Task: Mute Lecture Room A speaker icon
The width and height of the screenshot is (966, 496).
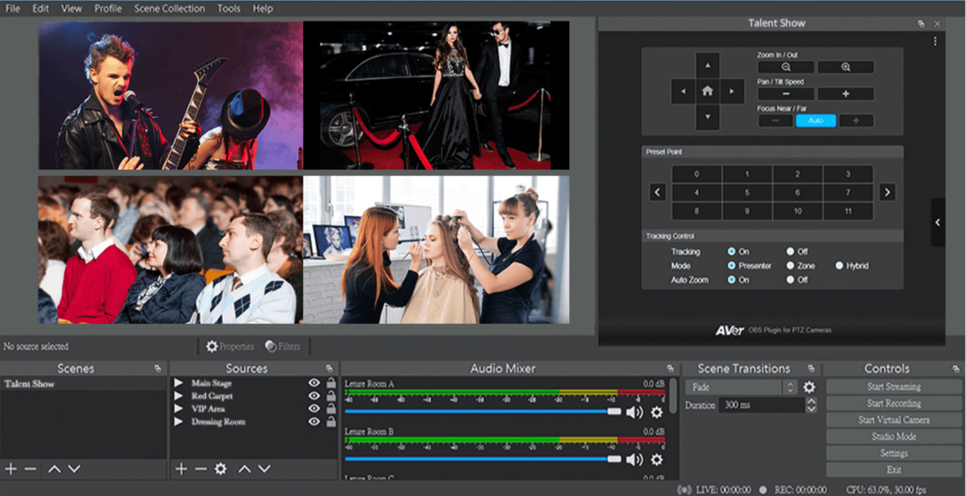Action: tap(634, 413)
